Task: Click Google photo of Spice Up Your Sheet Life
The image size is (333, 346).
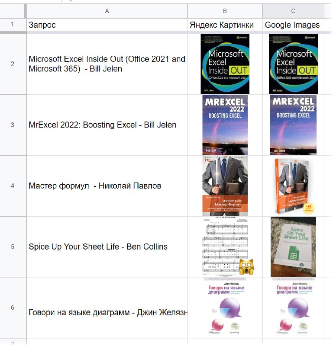Action: coord(293,247)
